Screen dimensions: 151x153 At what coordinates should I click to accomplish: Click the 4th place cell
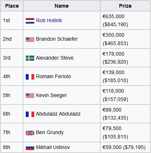point(12,76)
